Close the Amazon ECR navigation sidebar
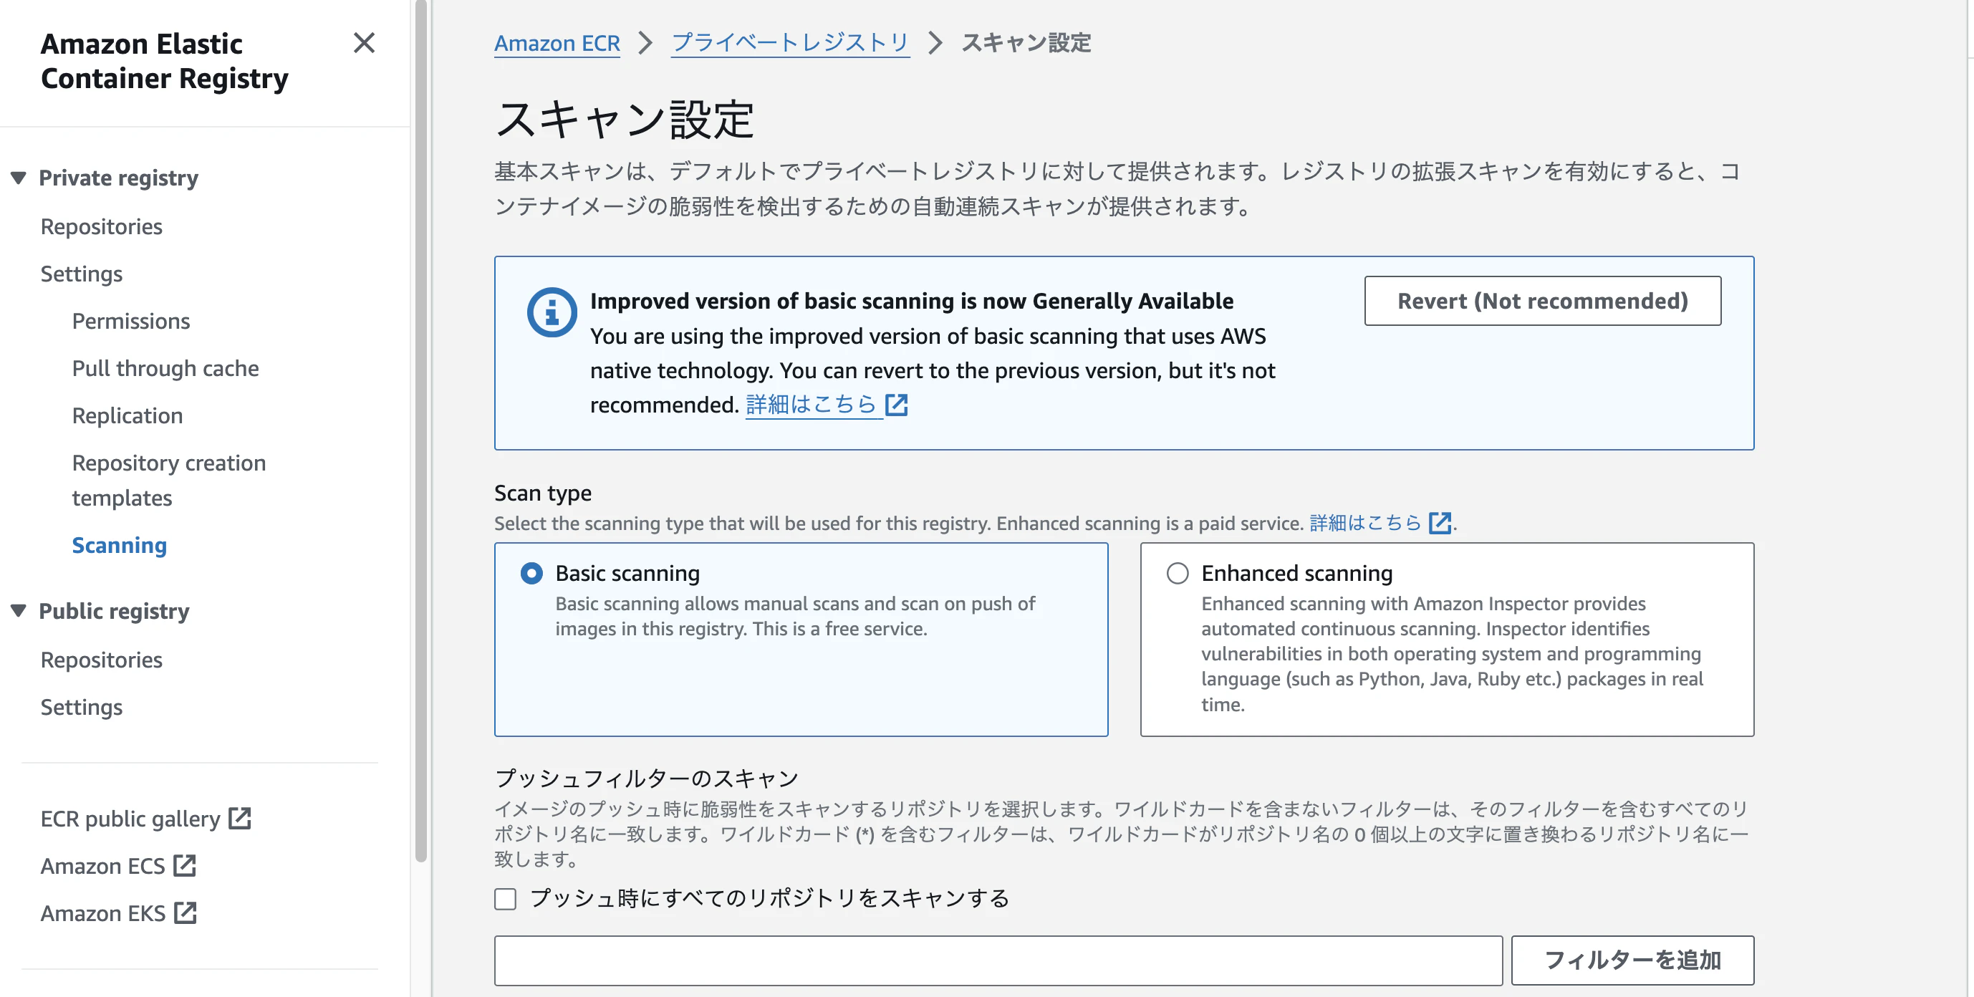The width and height of the screenshot is (1974, 997). click(x=364, y=43)
